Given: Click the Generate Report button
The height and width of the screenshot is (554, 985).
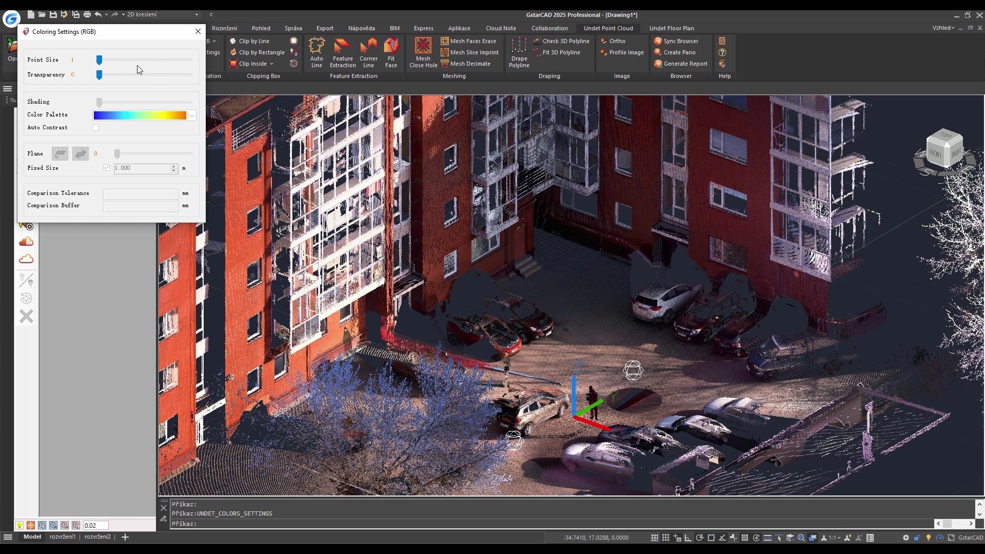Looking at the screenshot, I should [x=680, y=64].
